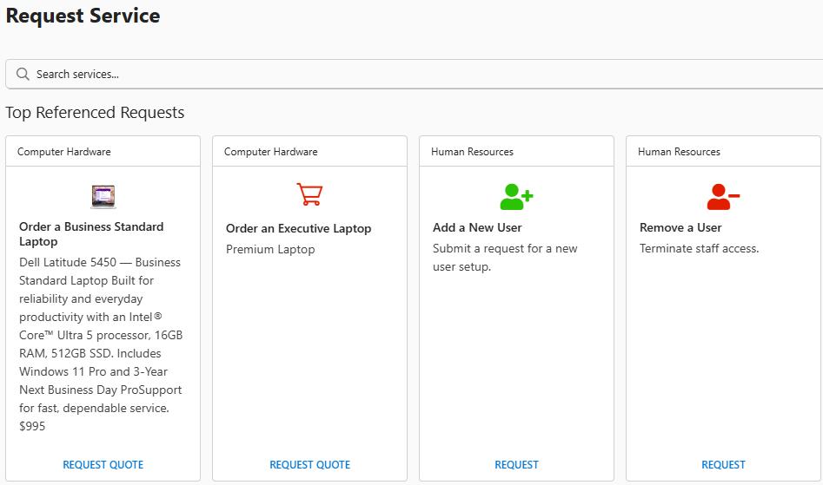The width and height of the screenshot is (823, 485).
Task: Click REQUEST under Add a New User
Action: coord(516,465)
